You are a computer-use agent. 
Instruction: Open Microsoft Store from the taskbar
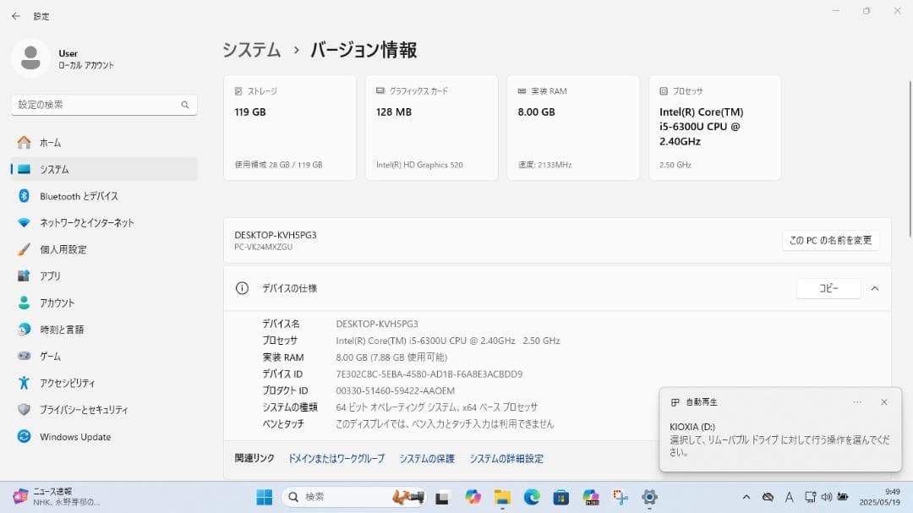click(x=561, y=497)
